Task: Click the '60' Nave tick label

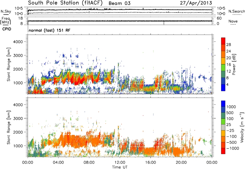Action: click(219, 18)
